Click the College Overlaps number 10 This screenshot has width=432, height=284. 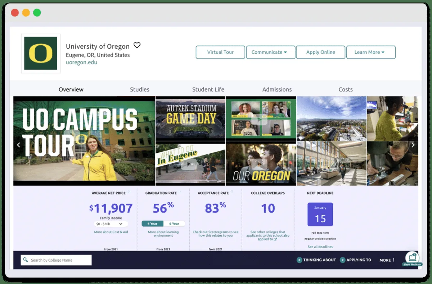pos(268,208)
